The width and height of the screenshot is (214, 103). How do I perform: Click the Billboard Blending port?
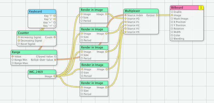172,39
